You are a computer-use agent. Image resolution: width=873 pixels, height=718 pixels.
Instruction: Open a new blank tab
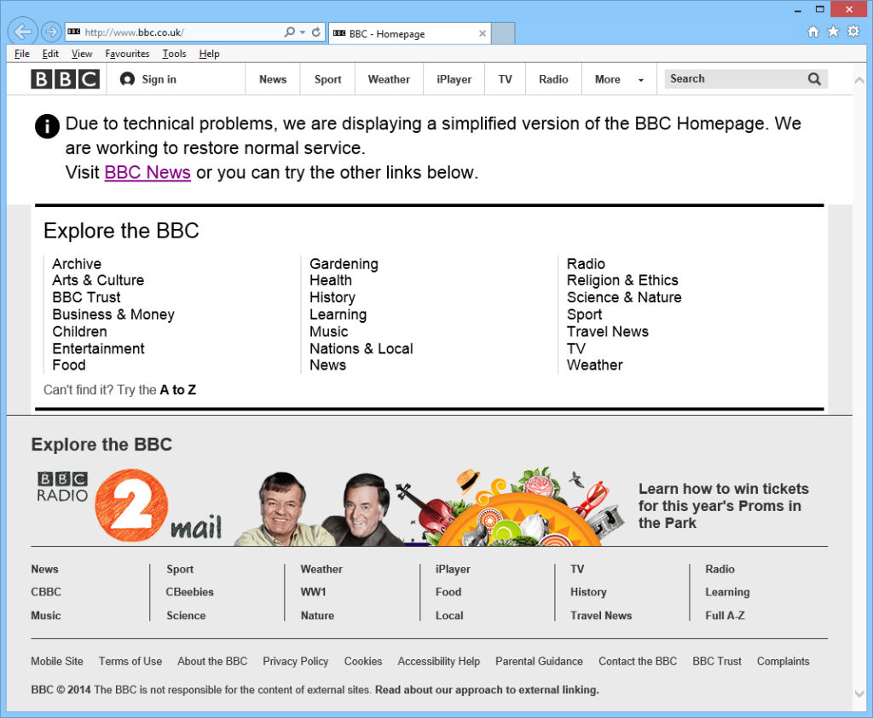click(x=503, y=33)
